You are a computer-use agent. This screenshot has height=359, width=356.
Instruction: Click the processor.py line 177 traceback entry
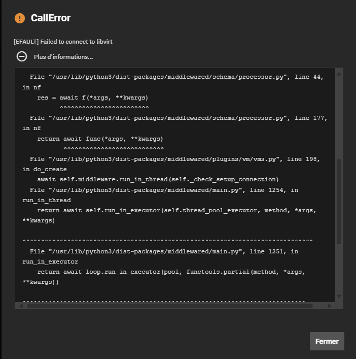[175, 123]
